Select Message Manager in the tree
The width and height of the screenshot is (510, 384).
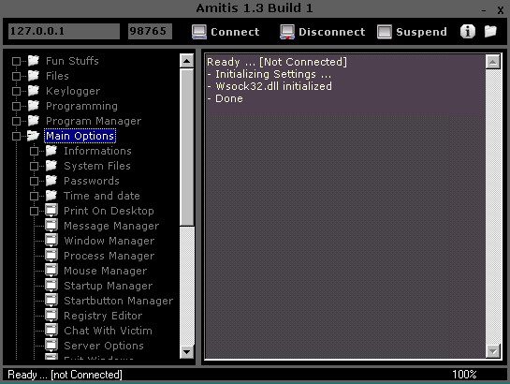(x=111, y=226)
